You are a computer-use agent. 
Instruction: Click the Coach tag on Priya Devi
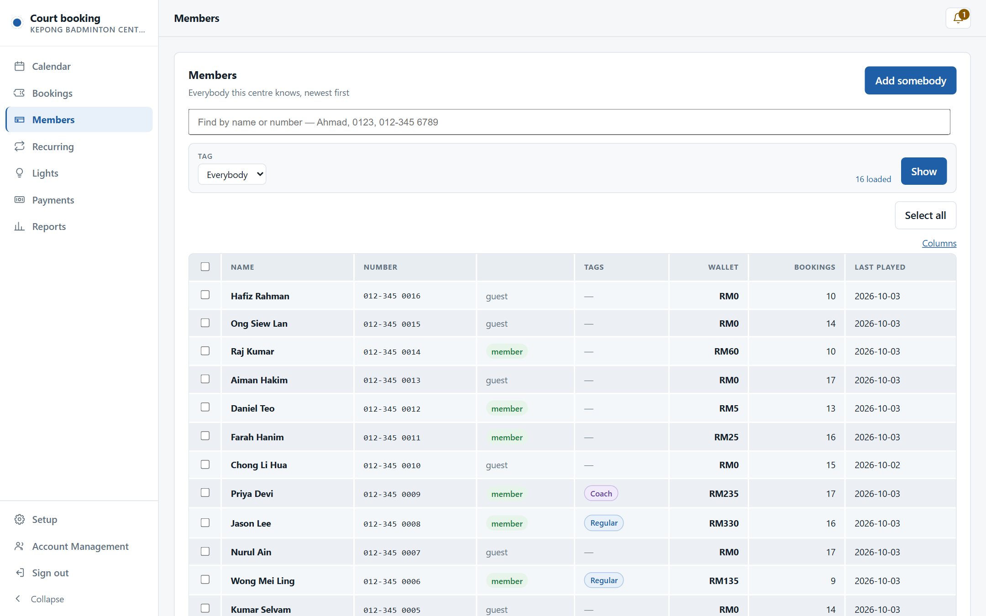tap(601, 493)
